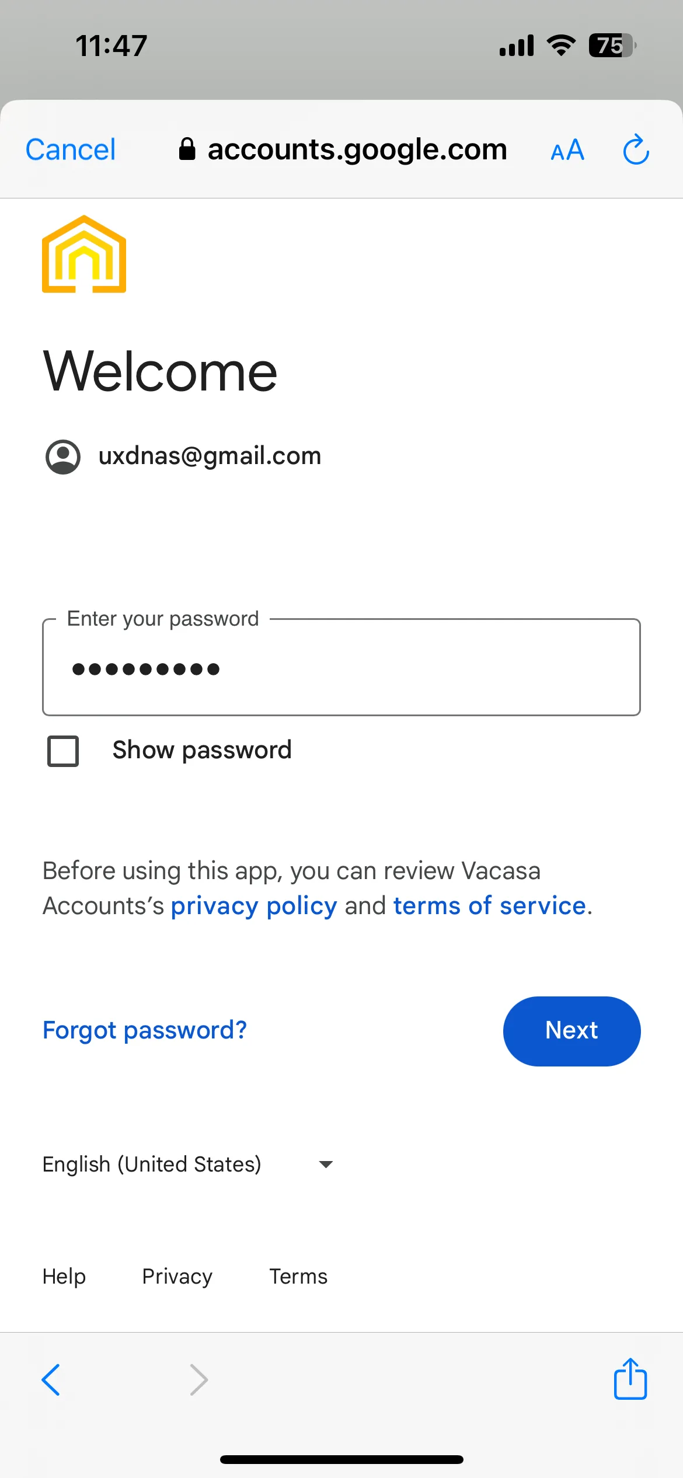Tap the account avatar icon
The image size is (683, 1478).
click(x=63, y=456)
